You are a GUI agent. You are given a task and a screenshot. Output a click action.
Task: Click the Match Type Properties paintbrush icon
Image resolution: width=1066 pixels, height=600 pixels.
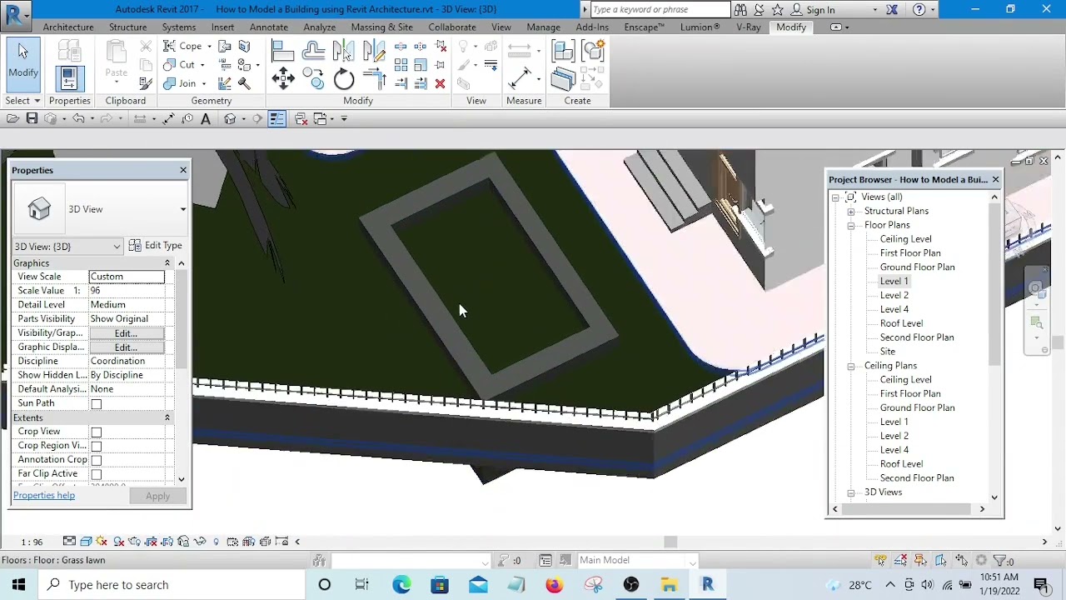pyautogui.click(x=146, y=83)
